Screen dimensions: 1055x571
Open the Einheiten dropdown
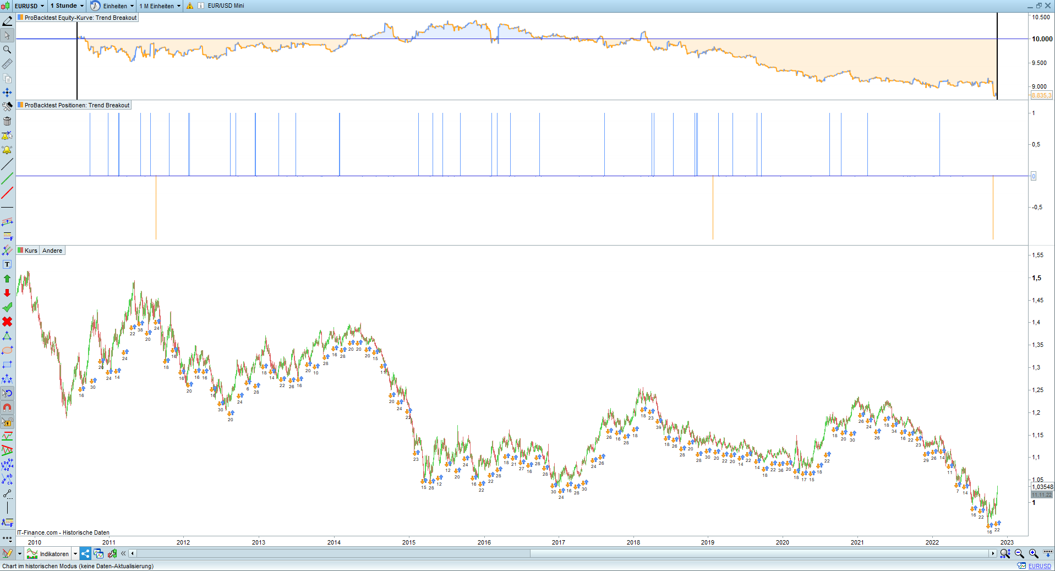tap(112, 6)
